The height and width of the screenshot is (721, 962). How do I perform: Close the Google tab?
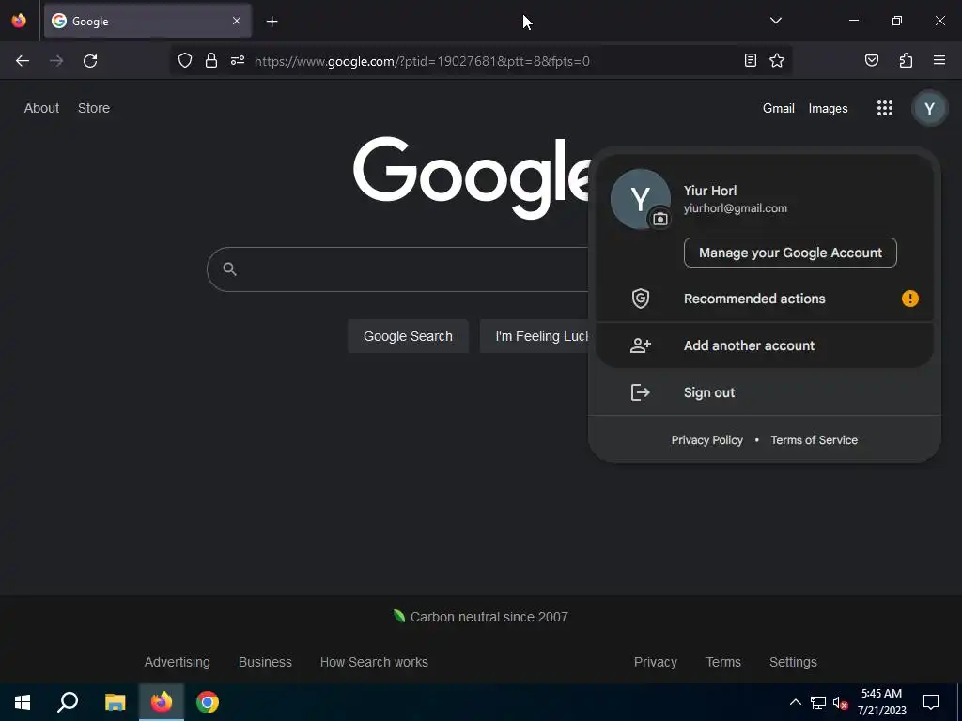point(237,21)
